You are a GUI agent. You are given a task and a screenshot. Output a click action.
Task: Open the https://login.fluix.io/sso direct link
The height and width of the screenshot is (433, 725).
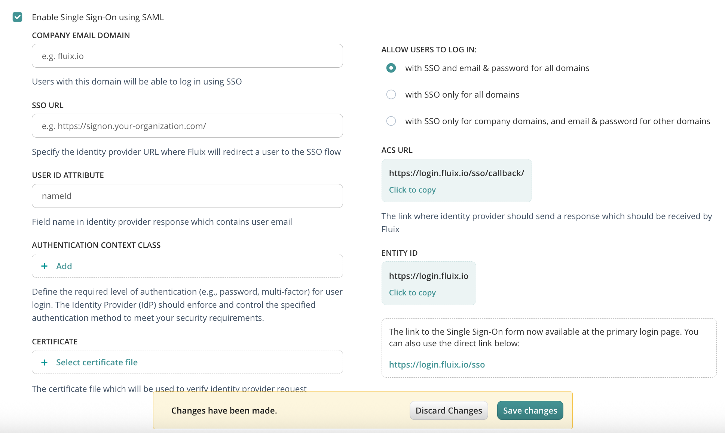437,365
